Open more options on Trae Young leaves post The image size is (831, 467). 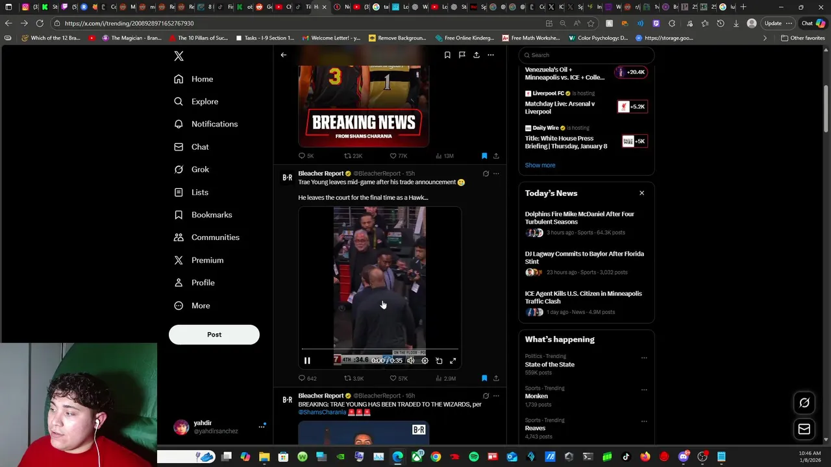click(496, 174)
